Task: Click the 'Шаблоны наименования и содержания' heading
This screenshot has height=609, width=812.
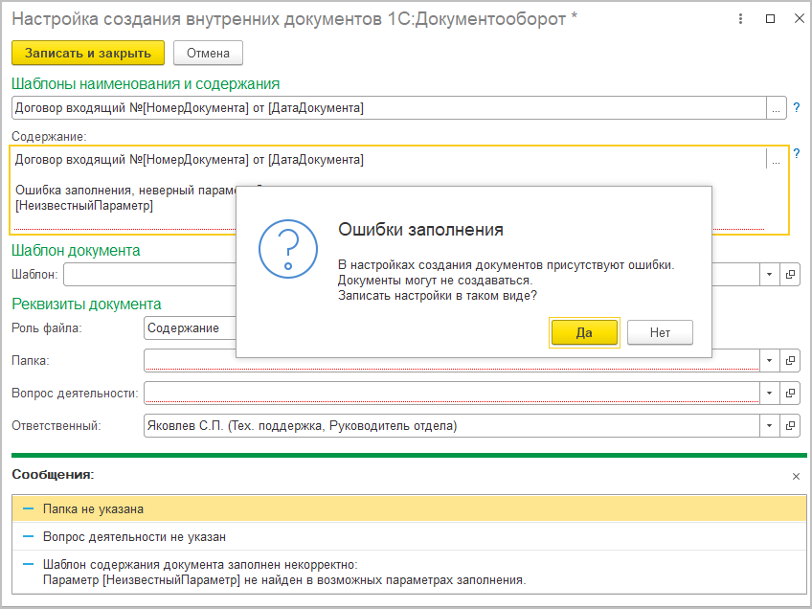Action: [146, 84]
